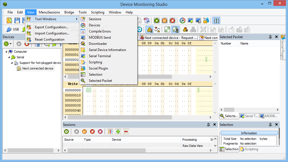The width and height of the screenshot is (288, 162).
Task: Open the File menu
Action: (x=10, y=12)
